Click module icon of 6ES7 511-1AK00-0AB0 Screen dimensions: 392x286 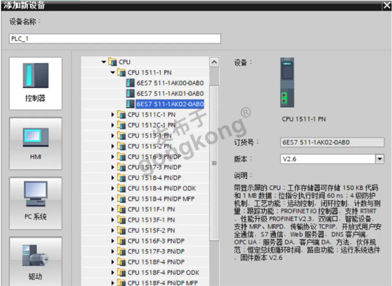[x=130, y=83]
